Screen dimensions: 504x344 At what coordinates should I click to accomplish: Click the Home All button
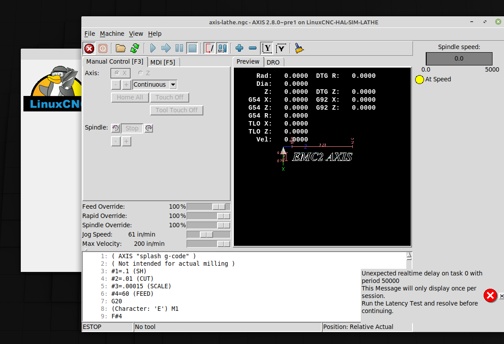click(x=130, y=97)
